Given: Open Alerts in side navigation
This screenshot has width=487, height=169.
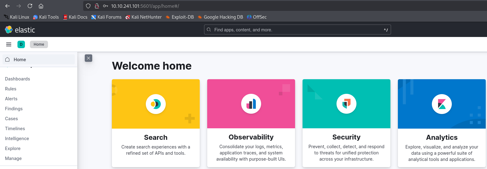Looking at the screenshot, I should point(11,99).
